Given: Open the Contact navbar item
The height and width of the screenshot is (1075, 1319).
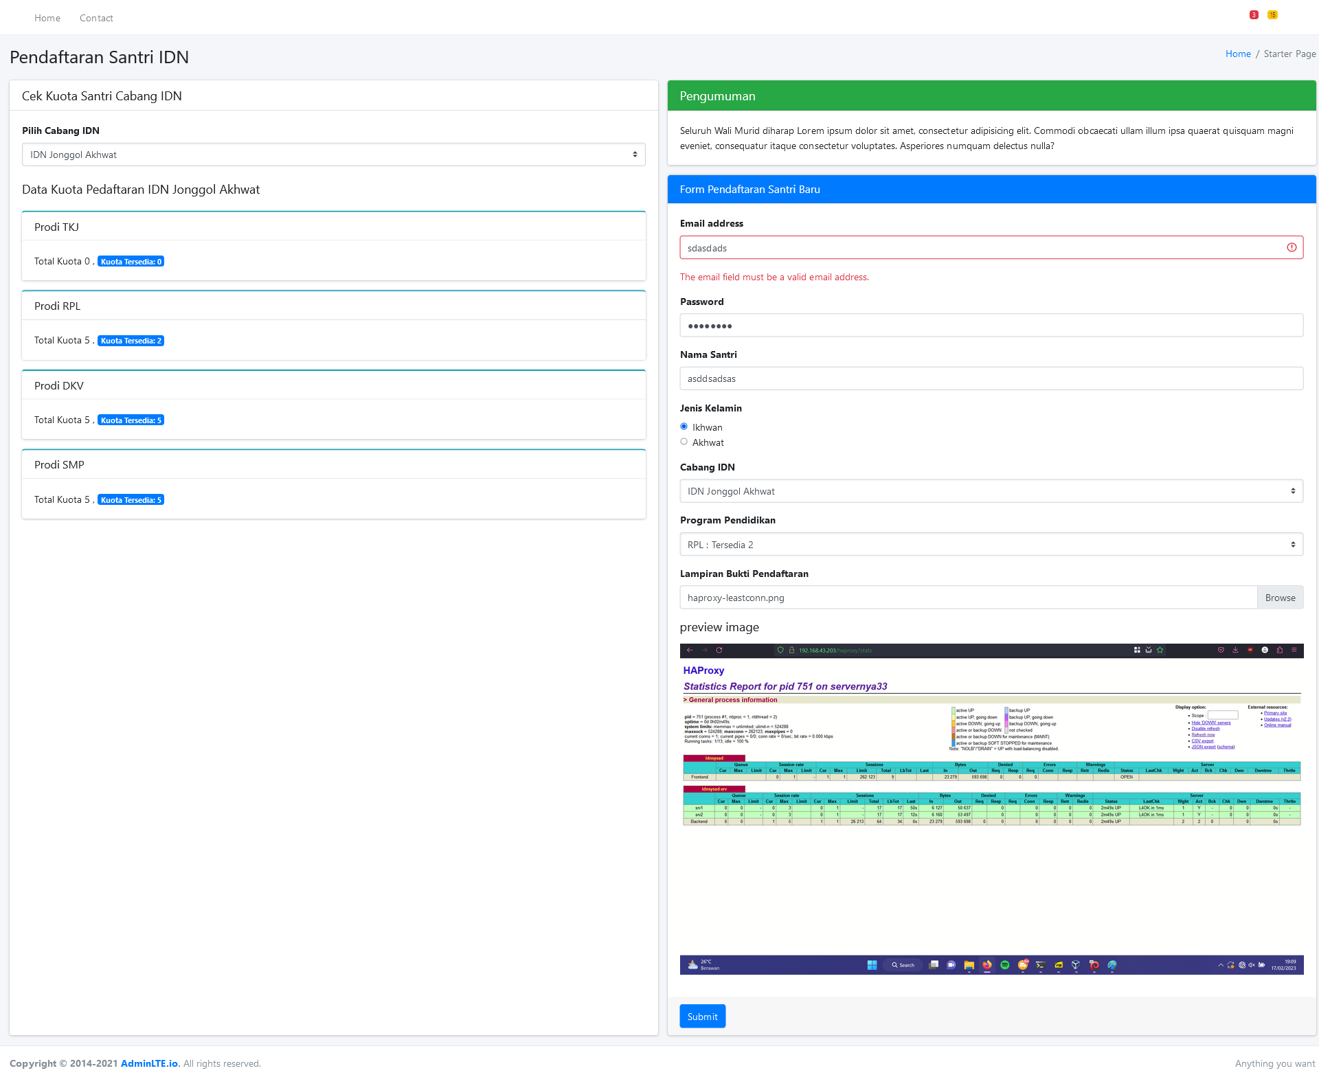Looking at the screenshot, I should (96, 18).
